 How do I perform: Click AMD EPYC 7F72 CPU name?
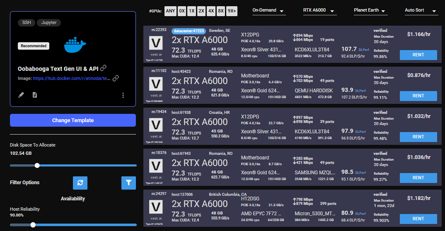tap(261, 214)
